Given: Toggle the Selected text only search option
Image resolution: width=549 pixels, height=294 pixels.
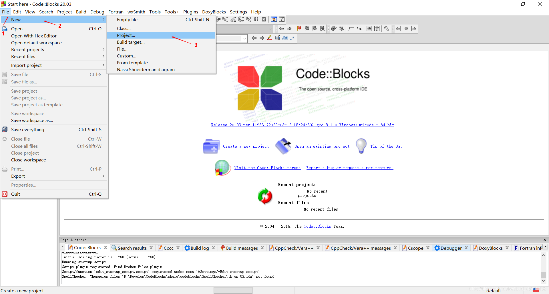Looking at the screenshot, I should click(277, 38).
